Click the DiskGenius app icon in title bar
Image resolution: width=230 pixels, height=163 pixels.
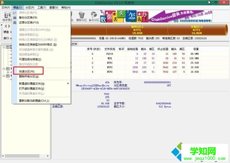[x=2, y=2]
